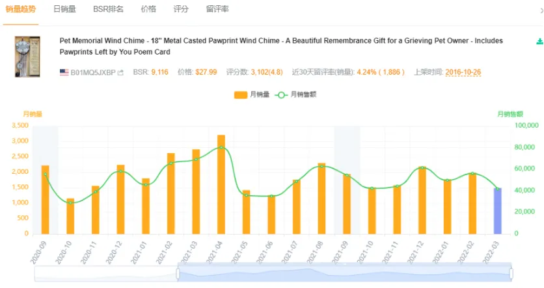Open the BSR排名 tab
Screen dimensions: 544x288
[108, 9]
